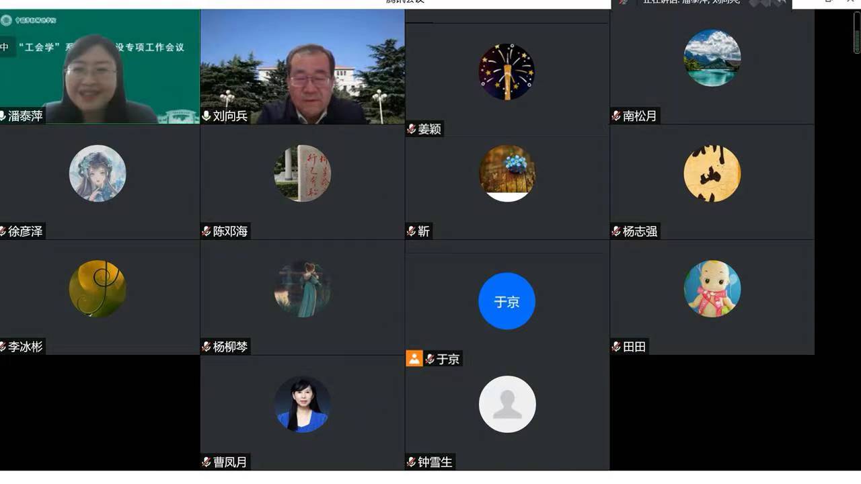Viewport: 861px width, 484px height.
Task: Click the name label 陈邓海
Action: 230,231
